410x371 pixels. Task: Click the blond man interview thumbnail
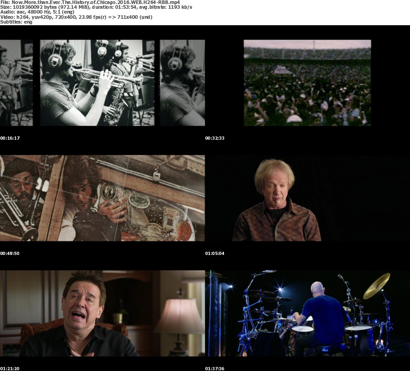(x=307, y=198)
